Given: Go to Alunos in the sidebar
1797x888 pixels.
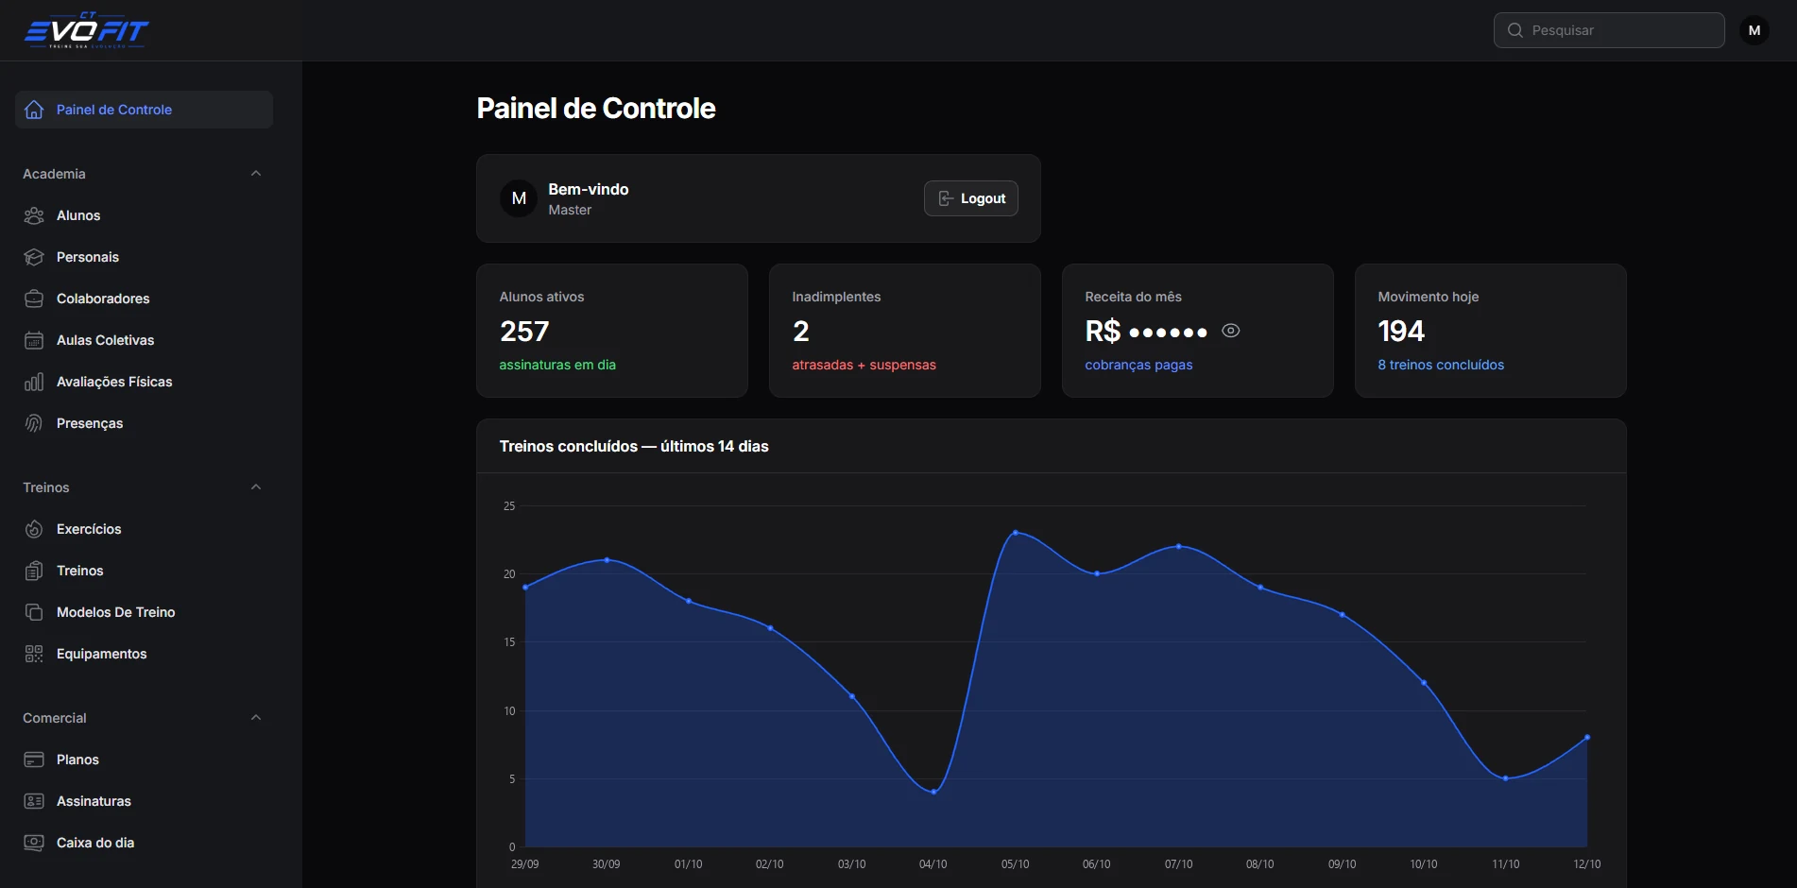Looking at the screenshot, I should pyautogui.click(x=144, y=215).
